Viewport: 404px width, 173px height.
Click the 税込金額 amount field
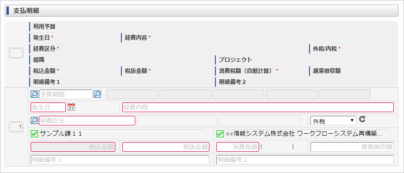click(x=73, y=147)
